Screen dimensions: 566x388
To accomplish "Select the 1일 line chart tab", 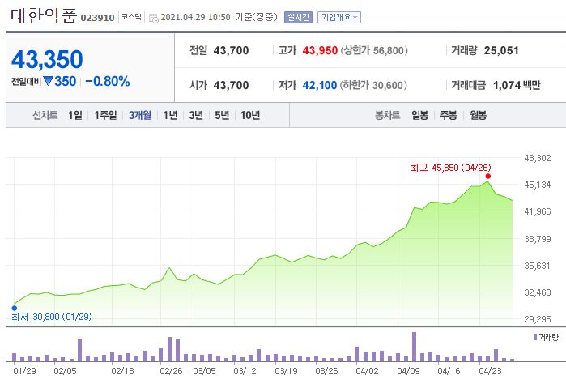I will (x=75, y=115).
